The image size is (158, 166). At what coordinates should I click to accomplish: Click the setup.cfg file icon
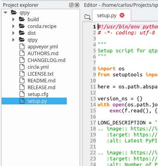click(22, 94)
